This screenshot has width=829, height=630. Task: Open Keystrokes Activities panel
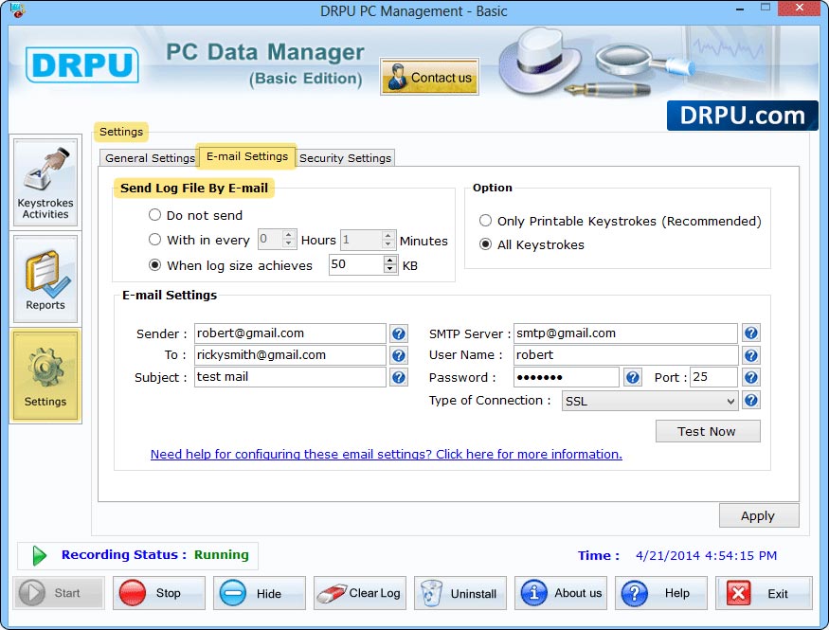[45, 182]
